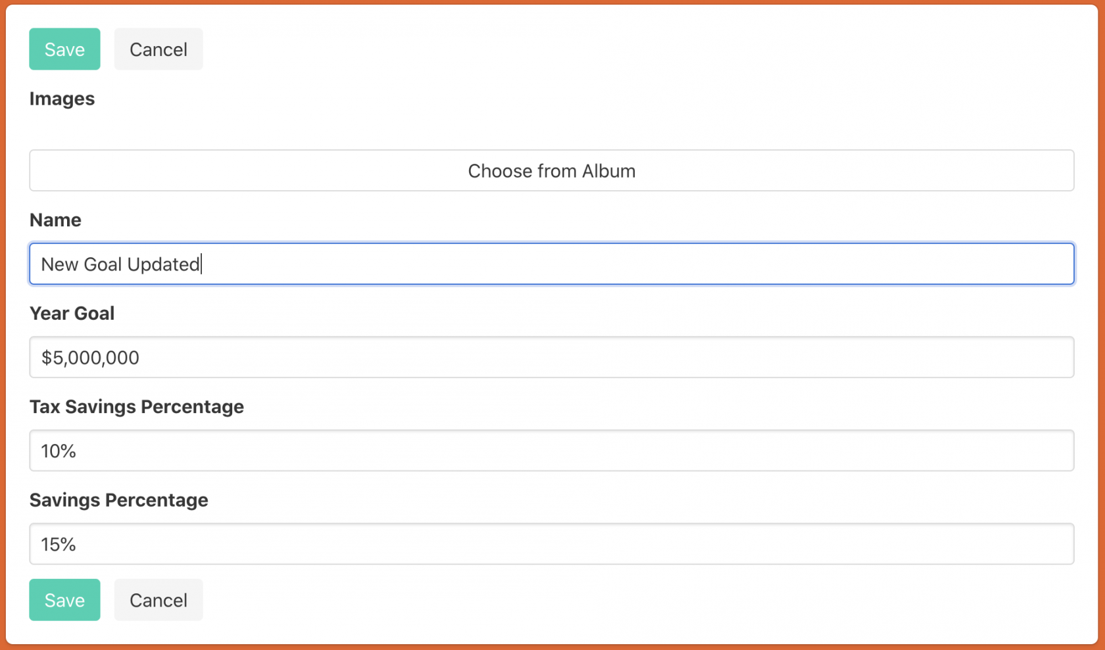This screenshot has width=1105, height=650.
Task: Click the top Save button
Action: 64,49
